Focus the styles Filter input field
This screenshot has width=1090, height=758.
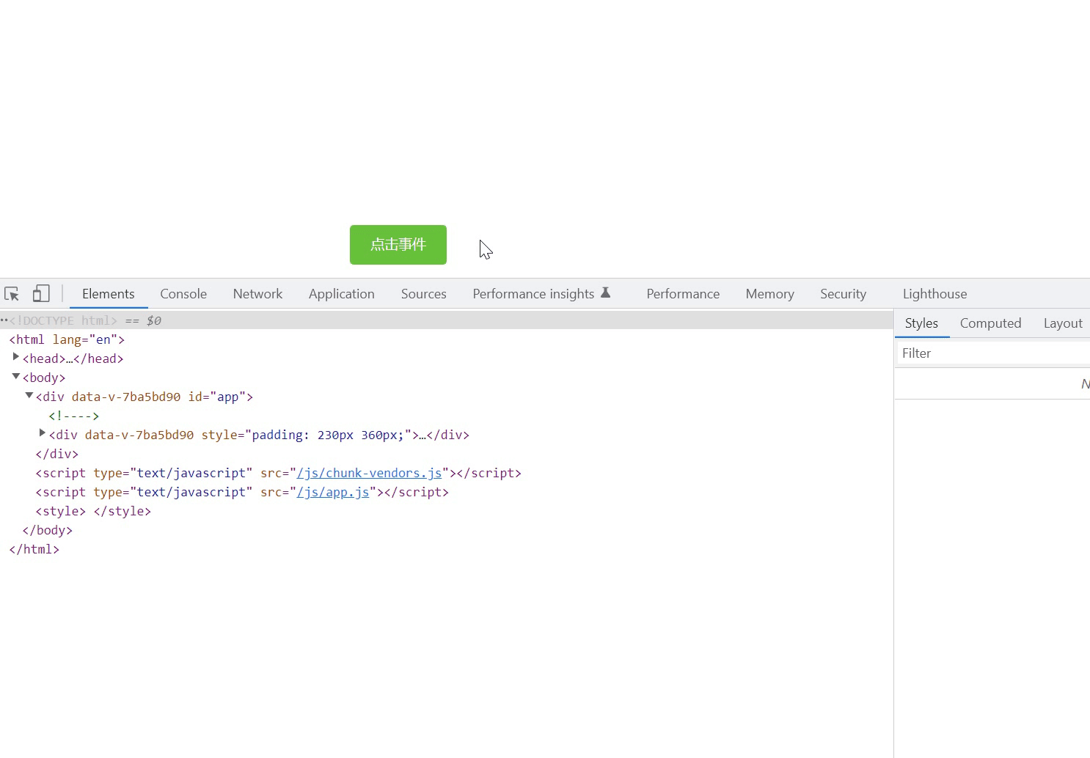pyautogui.click(x=994, y=353)
